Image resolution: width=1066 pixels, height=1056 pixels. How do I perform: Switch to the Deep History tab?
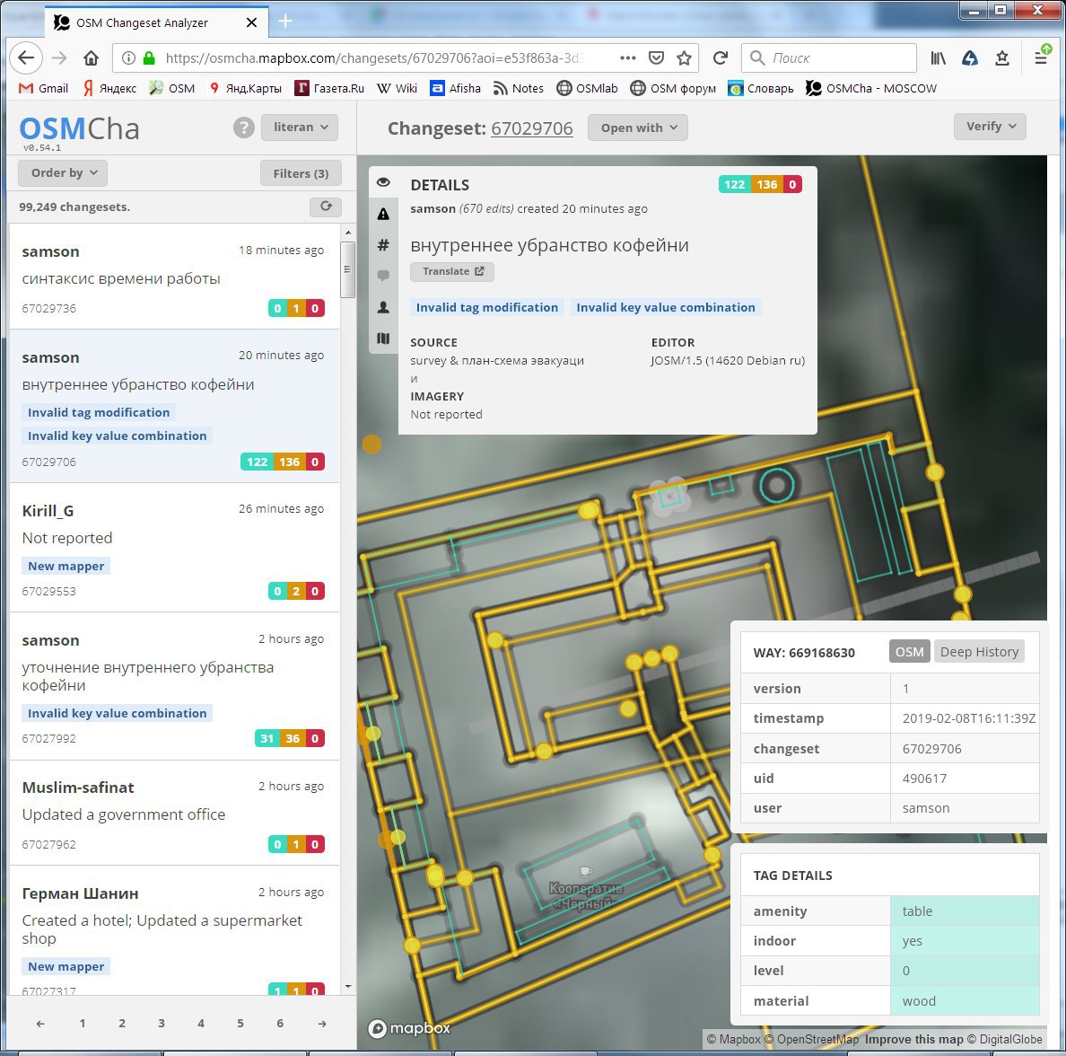pos(979,652)
